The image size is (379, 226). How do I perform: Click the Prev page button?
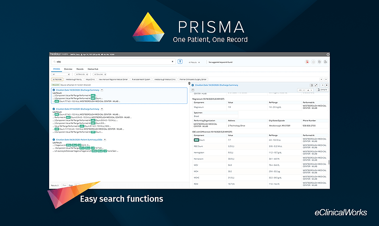tap(64, 185)
